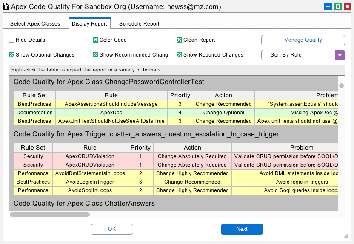The width and height of the screenshot is (354, 244).
Task: Toggle Show Recommended Changes checkbox
Action: tap(95, 55)
